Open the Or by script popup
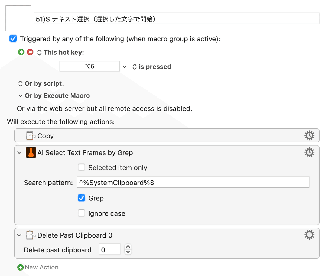The height and width of the screenshot is (276, 325). pyautogui.click(x=20, y=84)
